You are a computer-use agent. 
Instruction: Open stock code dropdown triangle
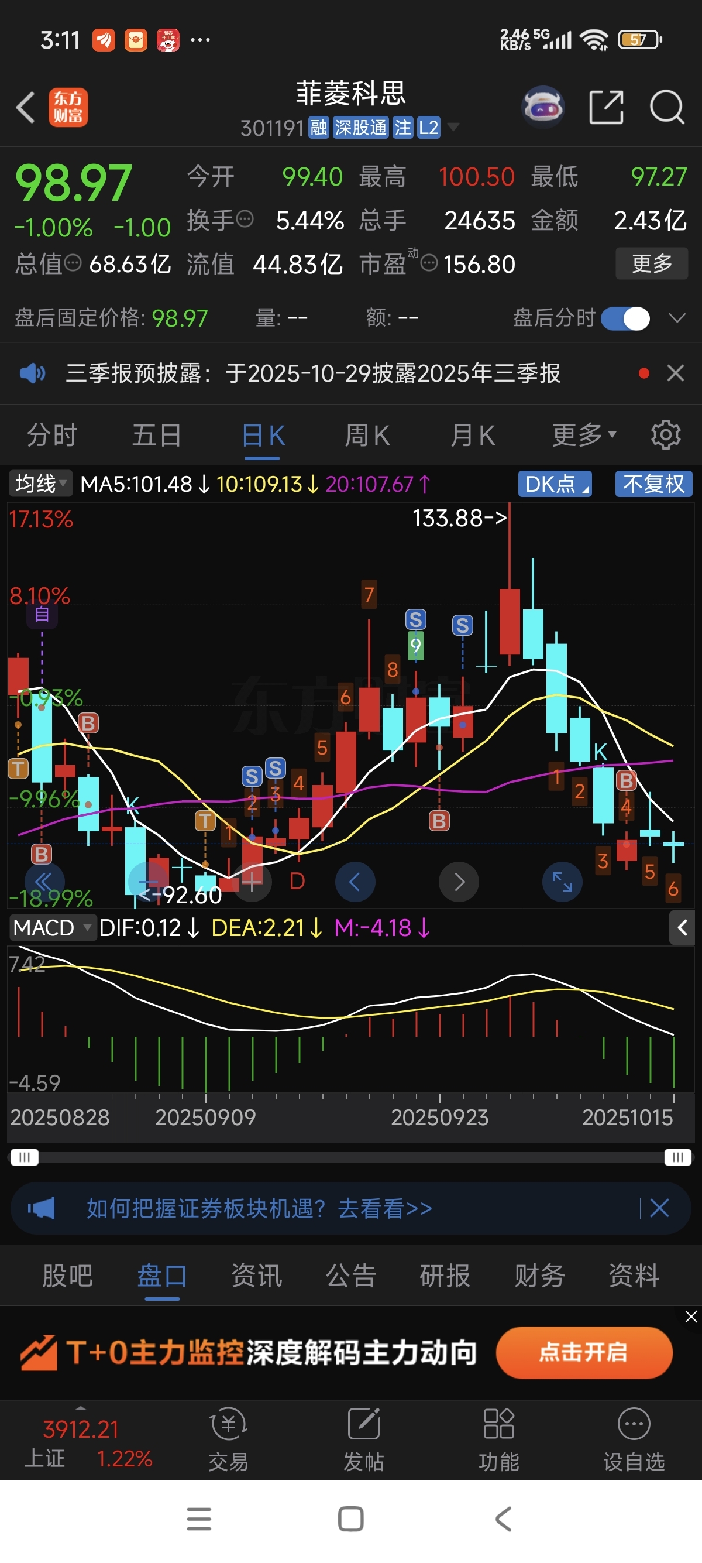pos(452,128)
